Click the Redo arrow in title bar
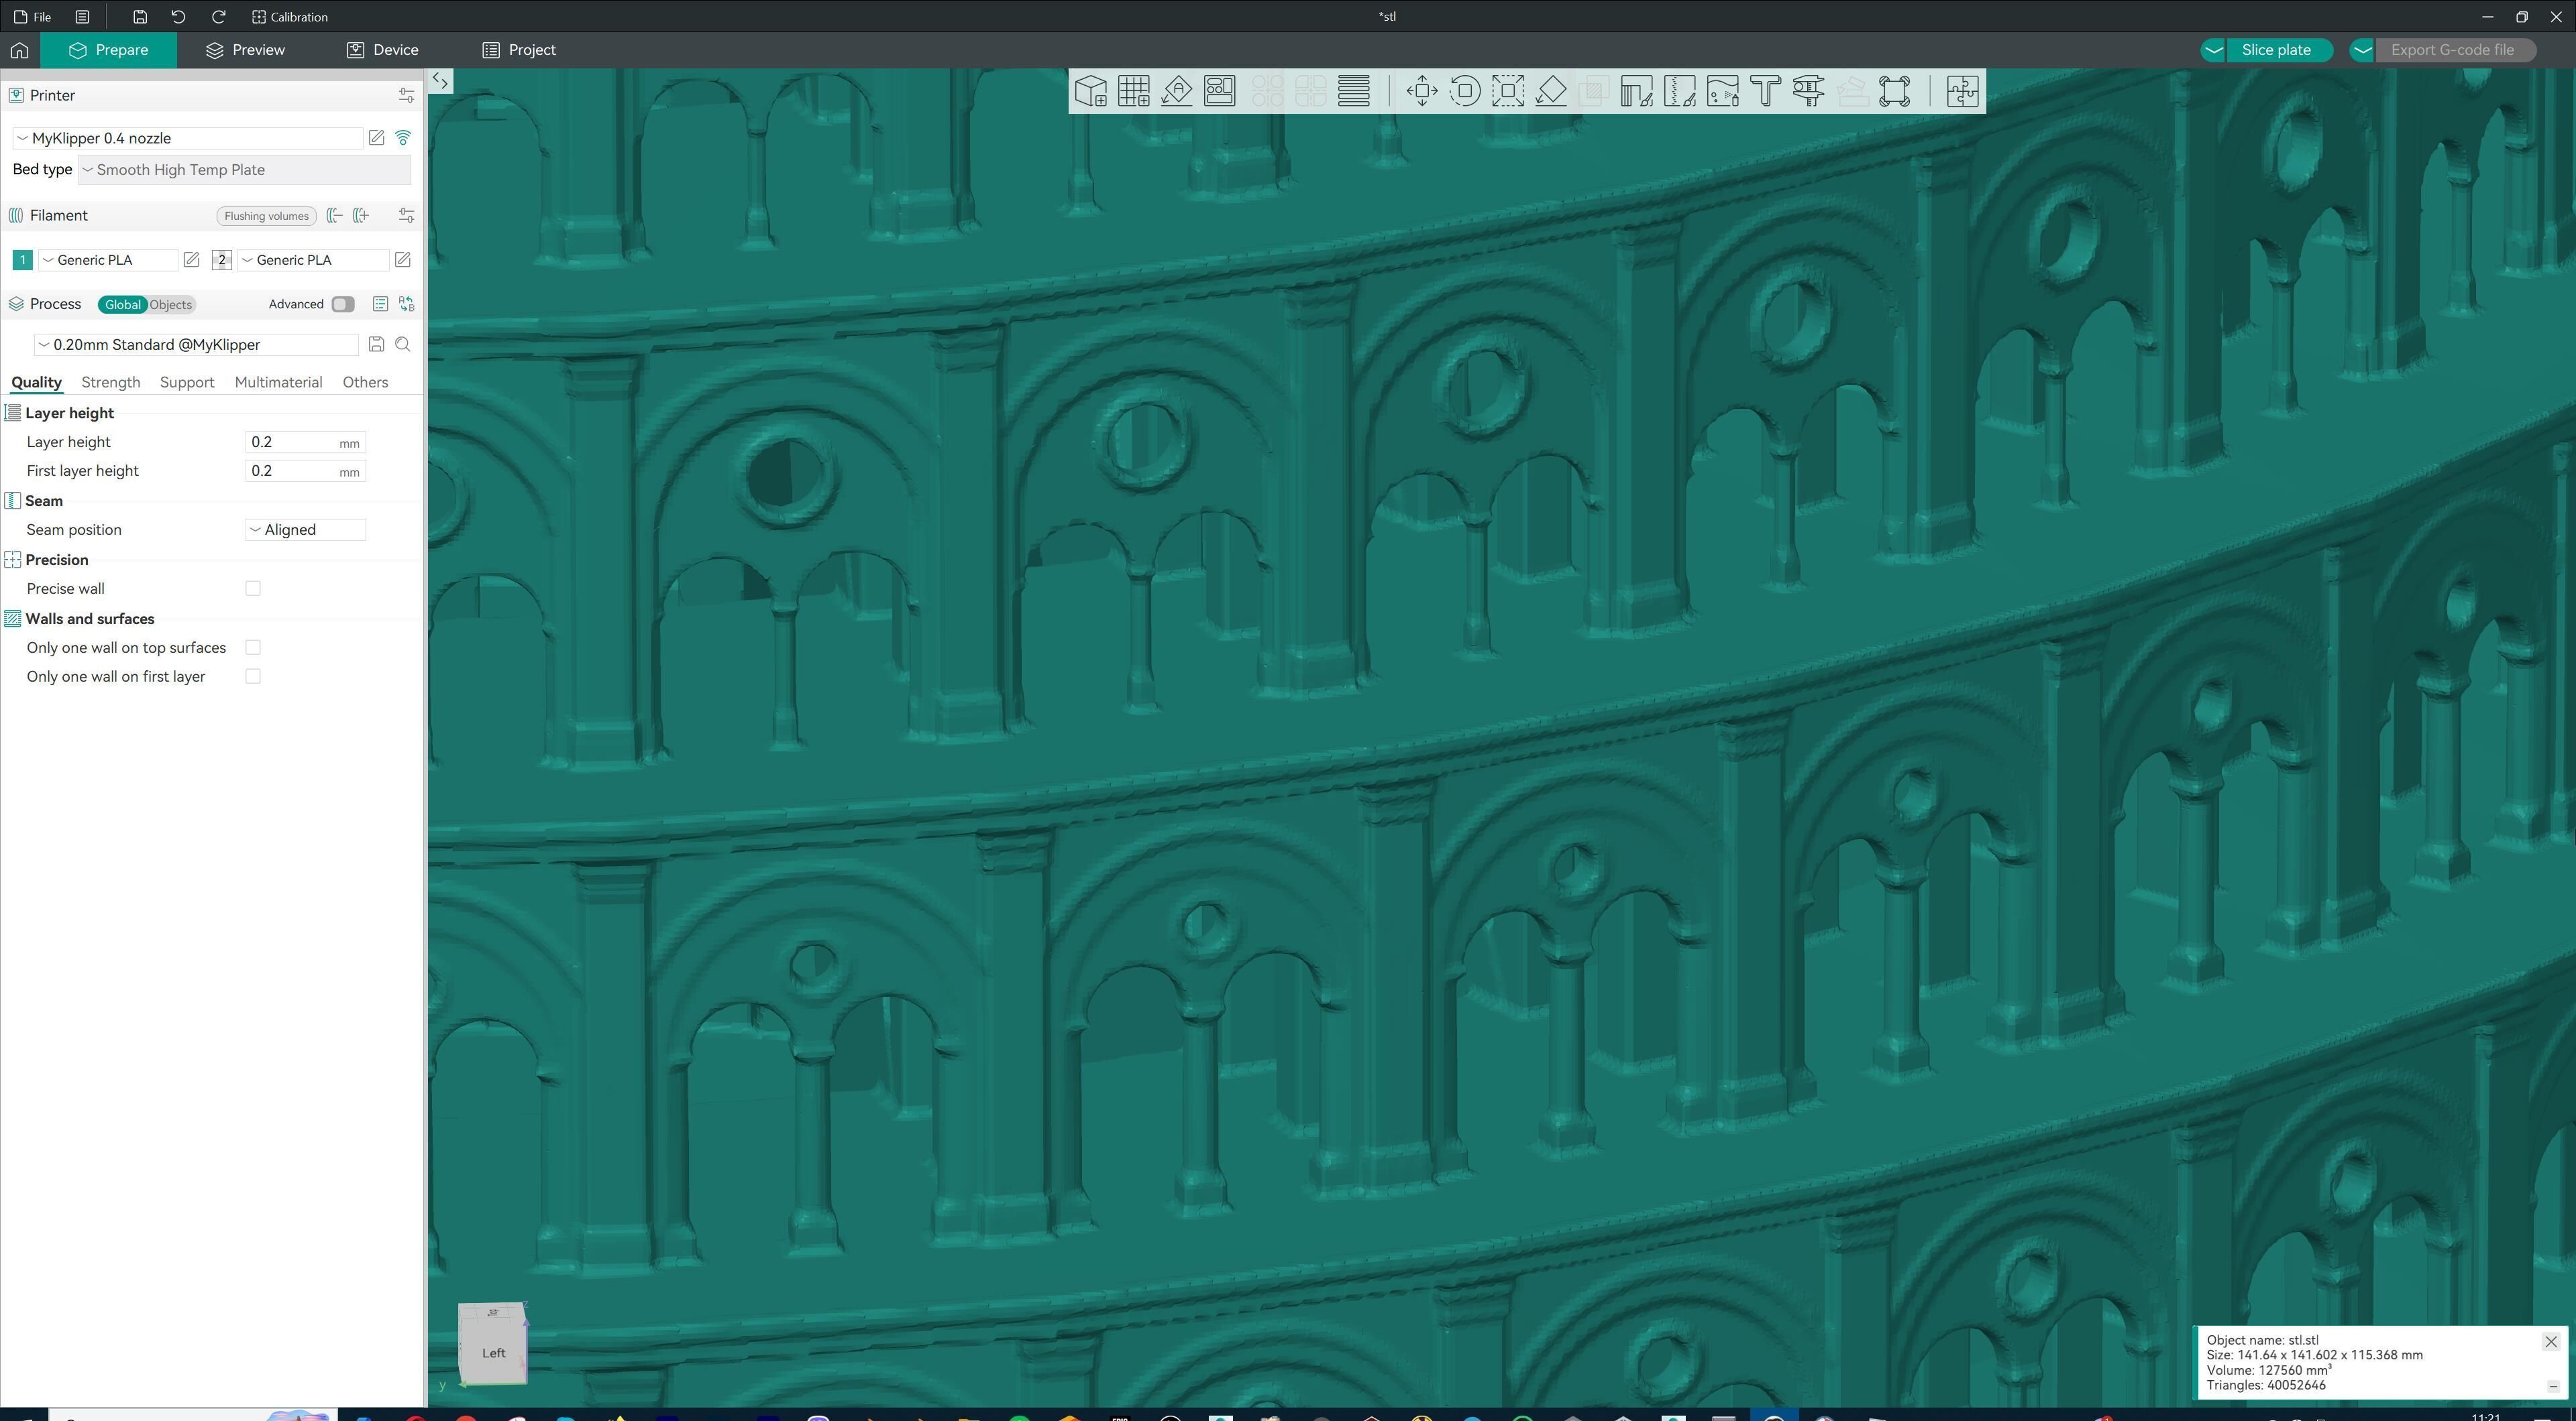2576x1421 pixels. coord(218,17)
